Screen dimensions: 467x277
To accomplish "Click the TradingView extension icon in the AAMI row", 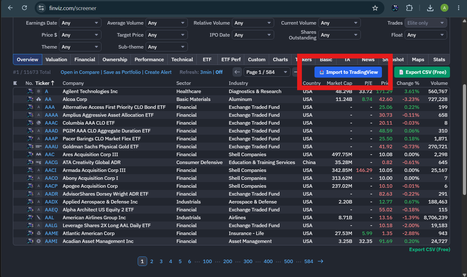I will 30,241.
